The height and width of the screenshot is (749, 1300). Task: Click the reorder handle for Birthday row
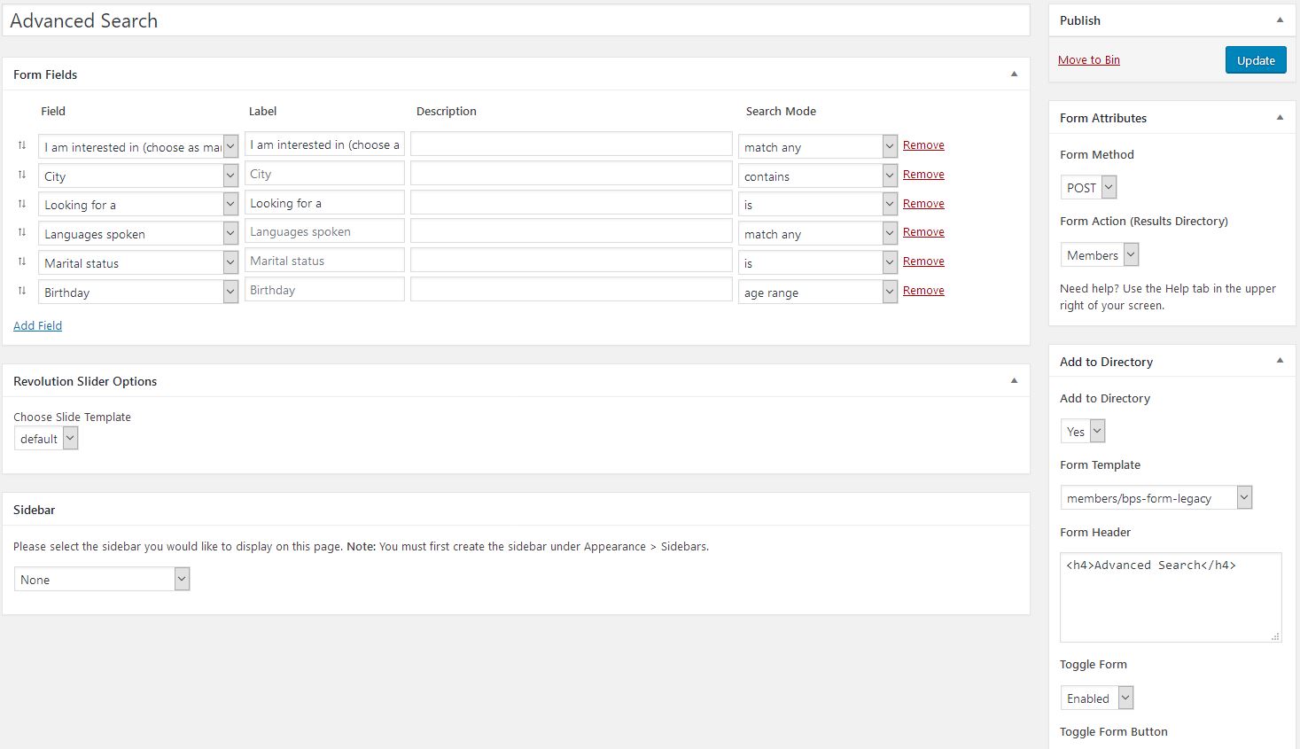22,291
